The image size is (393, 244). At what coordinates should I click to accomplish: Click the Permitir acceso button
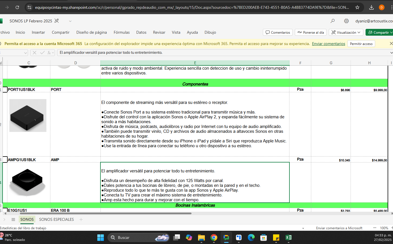tap(361, 44)
